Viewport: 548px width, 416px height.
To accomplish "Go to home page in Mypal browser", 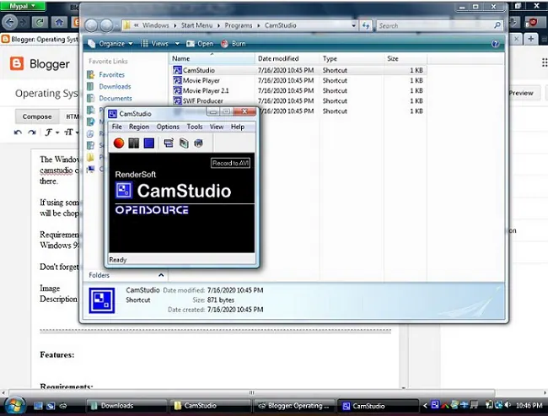I will tap(59, 23).
